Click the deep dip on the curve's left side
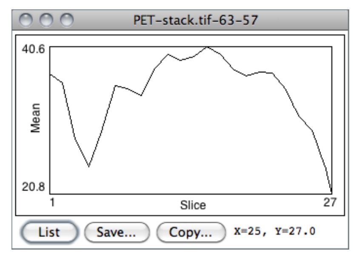356x253 pixels. click(88, 166)
